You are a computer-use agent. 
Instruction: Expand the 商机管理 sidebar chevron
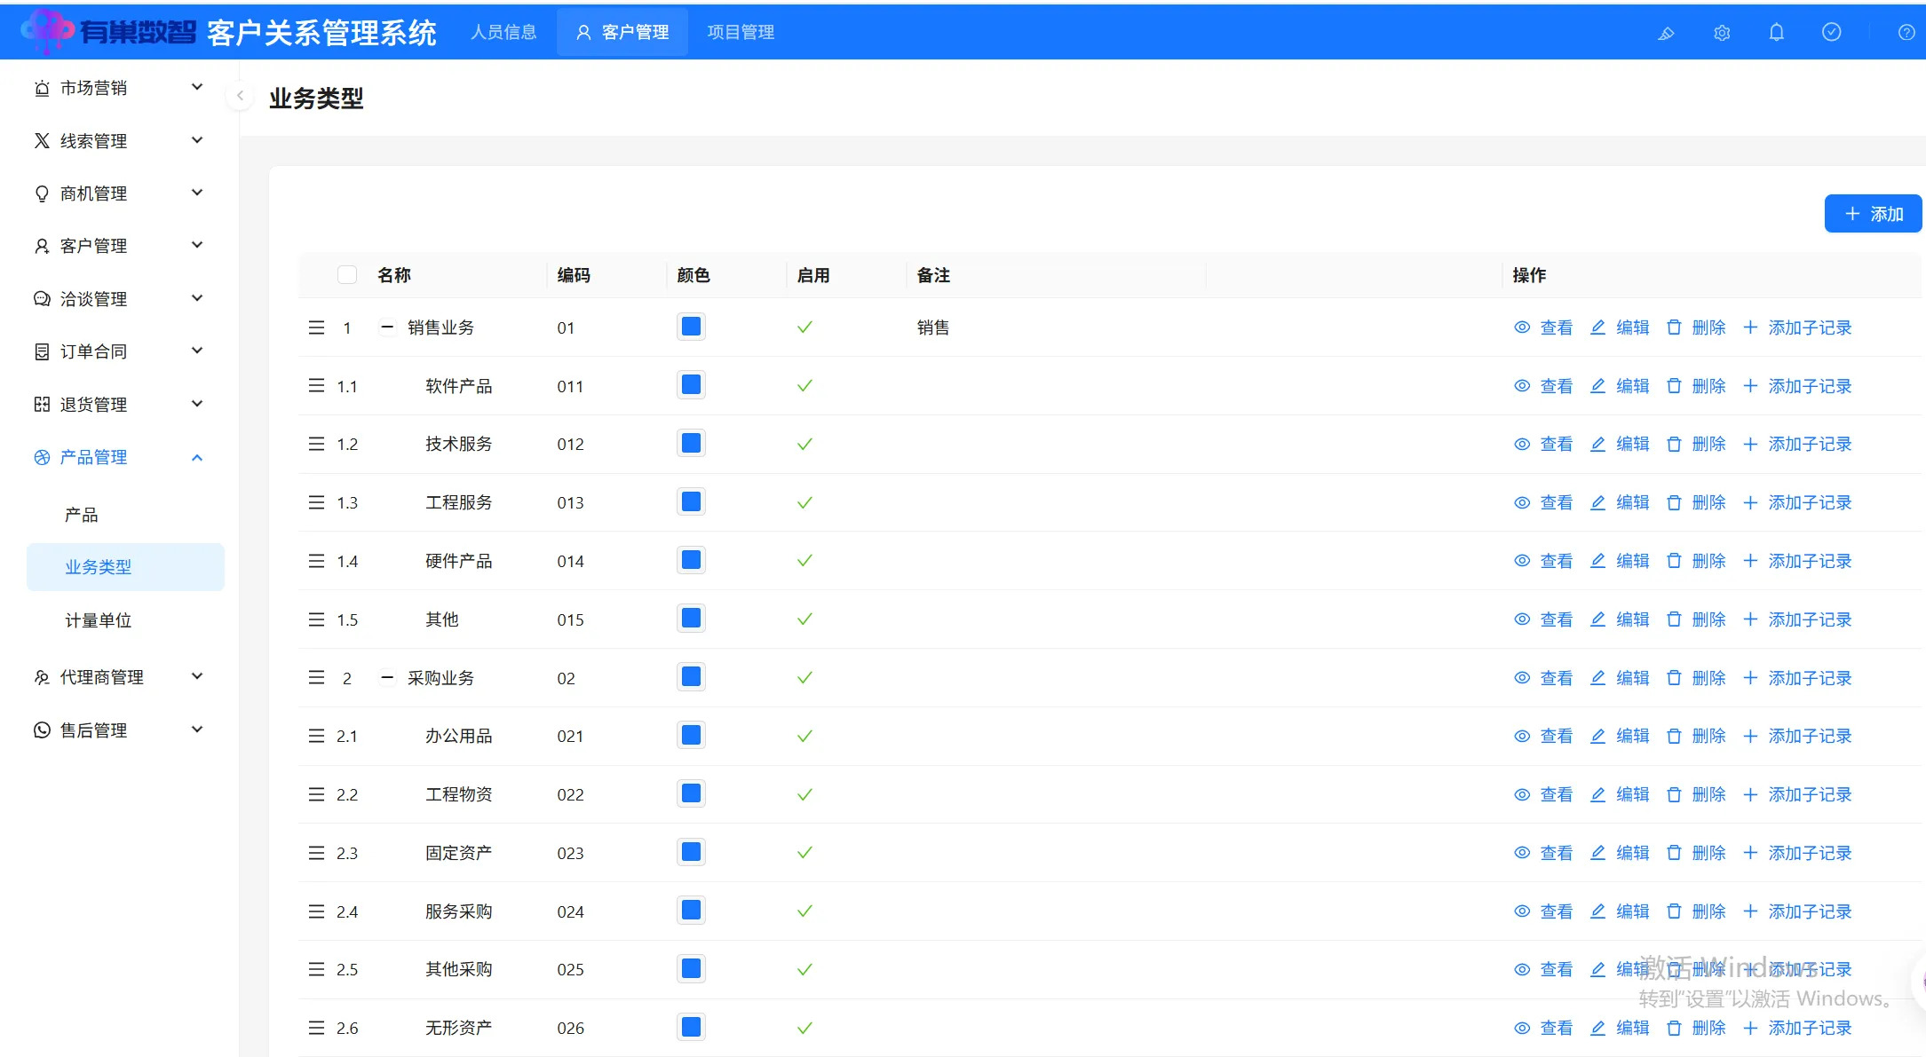click(x=197, y=193)
